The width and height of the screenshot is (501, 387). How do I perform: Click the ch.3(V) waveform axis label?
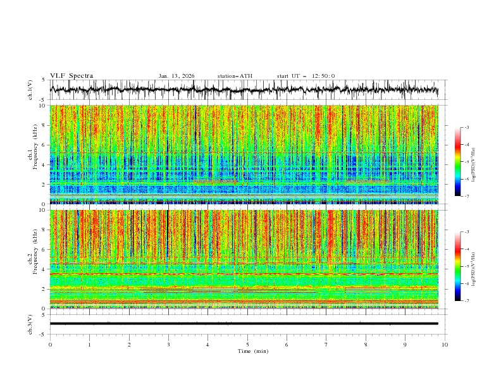pyautogui.click(x=30, y=324)
